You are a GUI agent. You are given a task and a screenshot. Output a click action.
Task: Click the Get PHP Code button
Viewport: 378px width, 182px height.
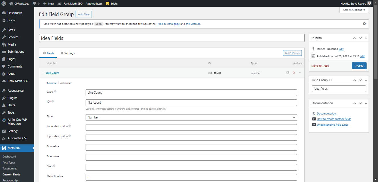click(x=292, y=53)
